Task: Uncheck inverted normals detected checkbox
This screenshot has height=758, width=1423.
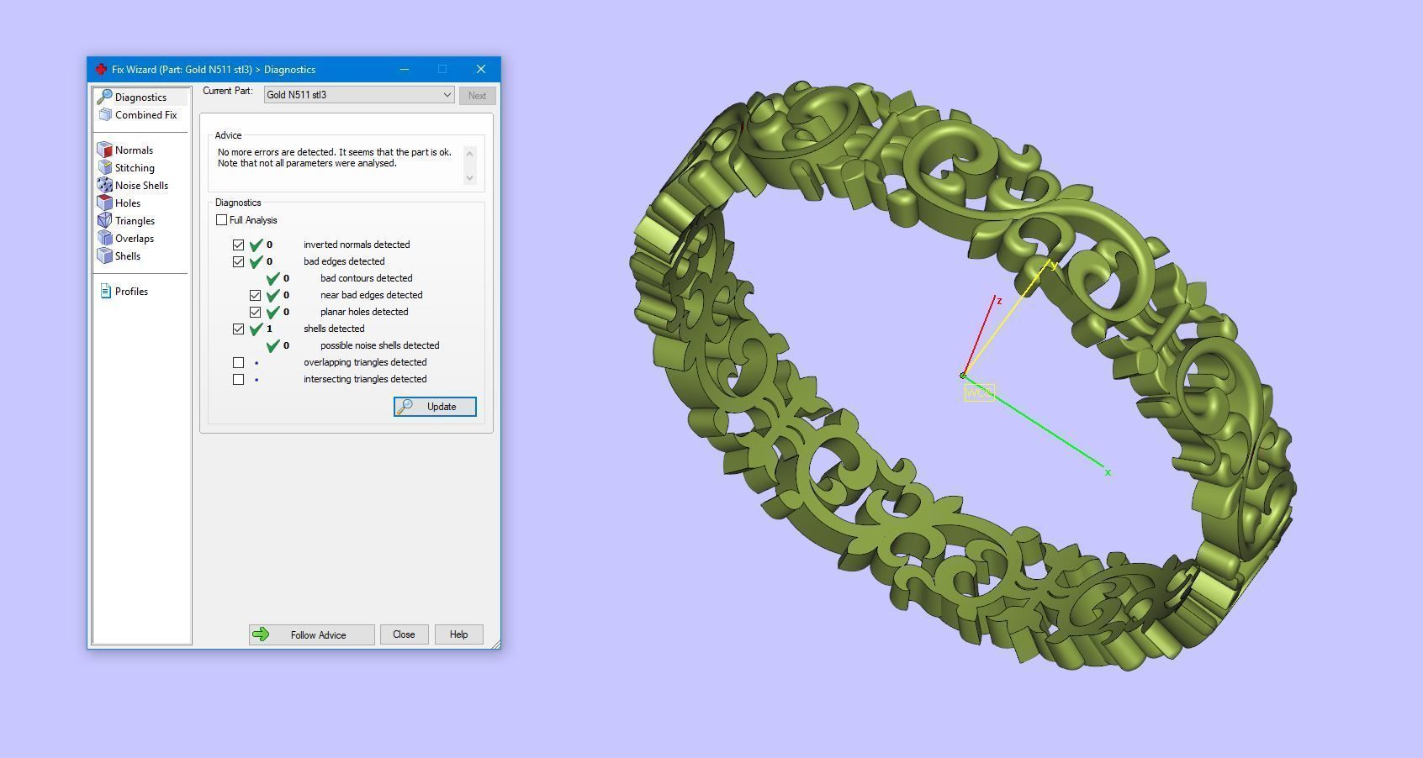Action: click(x=238, y=245)
